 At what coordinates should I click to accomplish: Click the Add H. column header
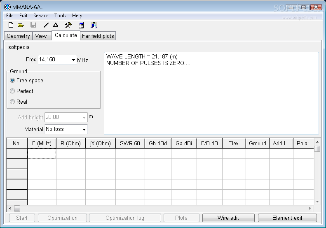pos(281,143)
